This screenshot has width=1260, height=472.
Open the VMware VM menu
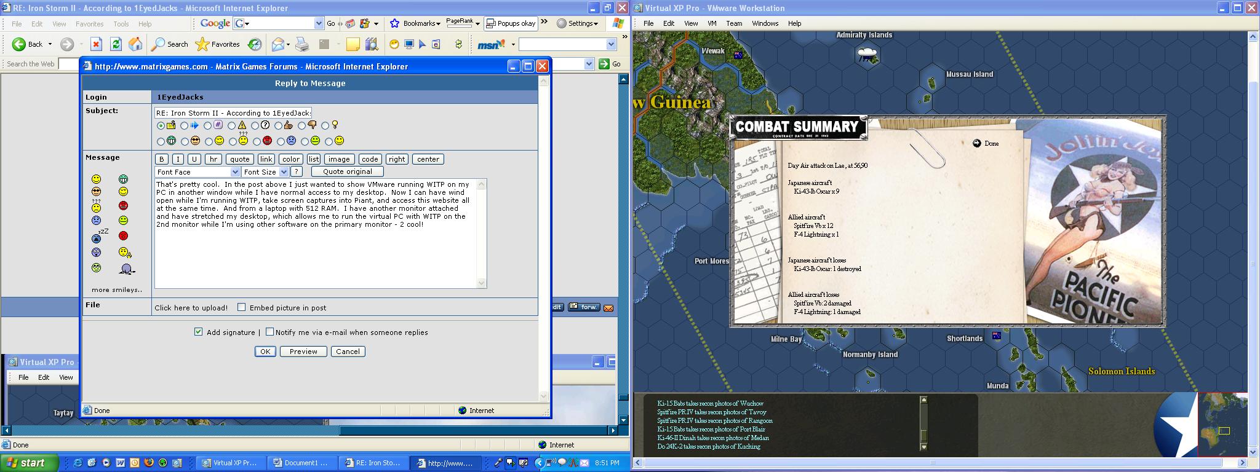(x=712, y=23)
